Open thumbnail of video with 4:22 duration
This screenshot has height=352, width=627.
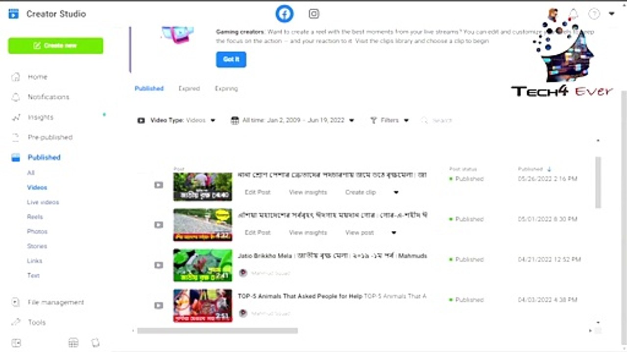pos(203,225)
